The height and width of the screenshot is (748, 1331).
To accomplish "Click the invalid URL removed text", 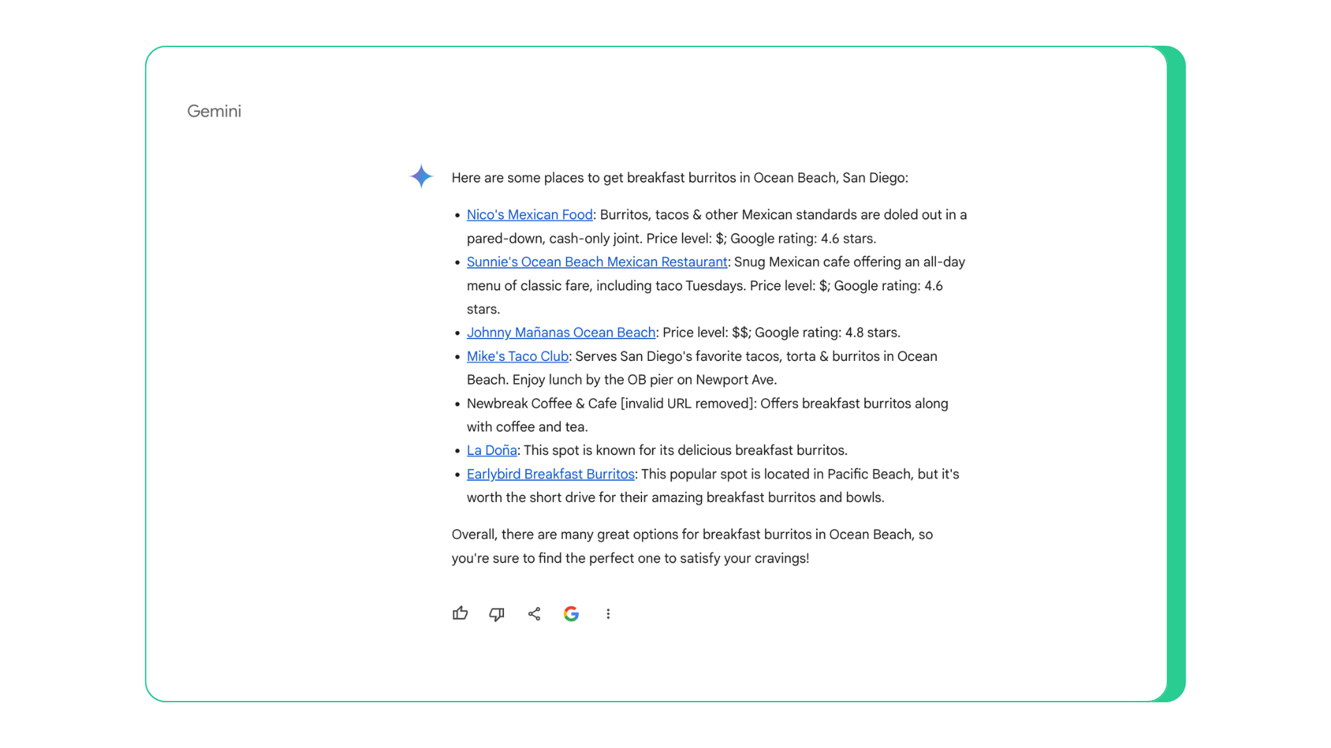I will pyautogui.click(x=687, y=403).
